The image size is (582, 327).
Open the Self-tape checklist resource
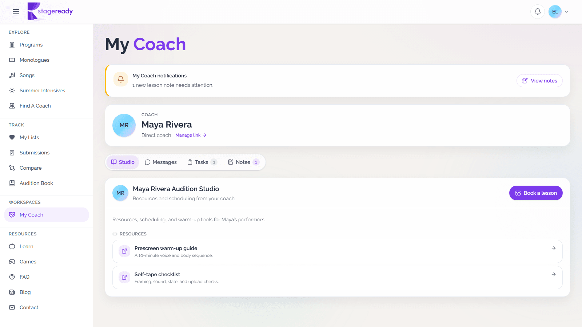tap(338, 278)
